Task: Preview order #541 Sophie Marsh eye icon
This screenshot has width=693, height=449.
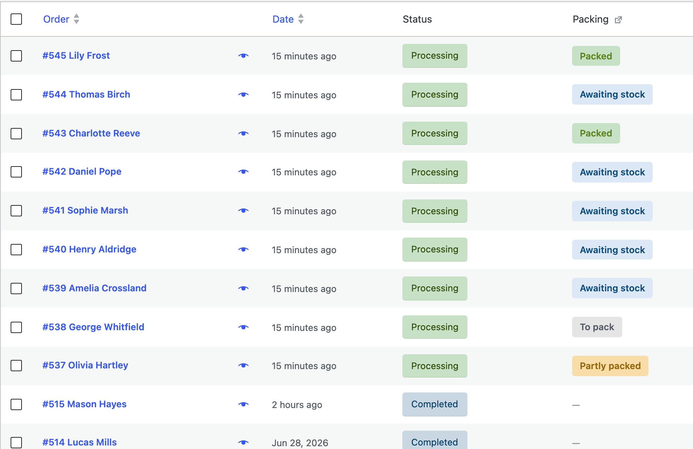Action: pyautogui.click(x=243, y=211)
